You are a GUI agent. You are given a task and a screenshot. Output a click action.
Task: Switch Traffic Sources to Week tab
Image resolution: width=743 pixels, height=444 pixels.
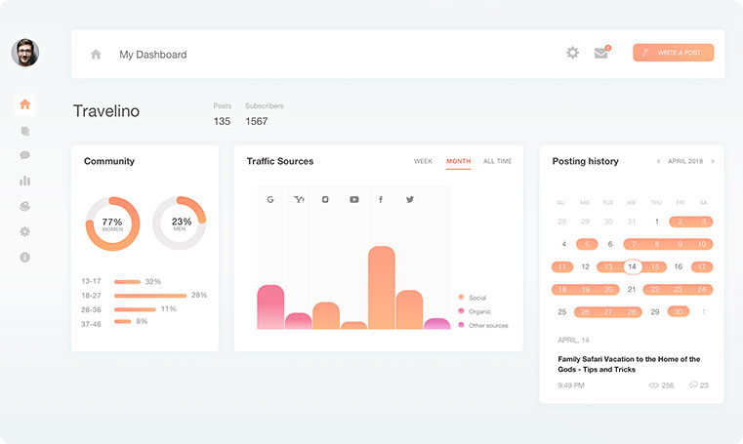[x=423, y=161]
